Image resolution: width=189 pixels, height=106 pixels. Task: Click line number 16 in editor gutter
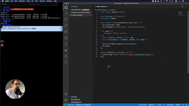click(97, 44)
